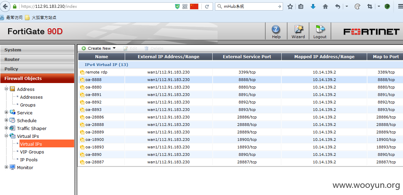403x195 pixels.
Task: Select the oa-8880 row name
Action: pos(93,87)
